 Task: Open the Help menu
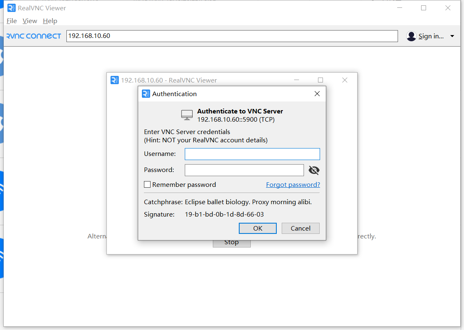(x=50, y=21)
